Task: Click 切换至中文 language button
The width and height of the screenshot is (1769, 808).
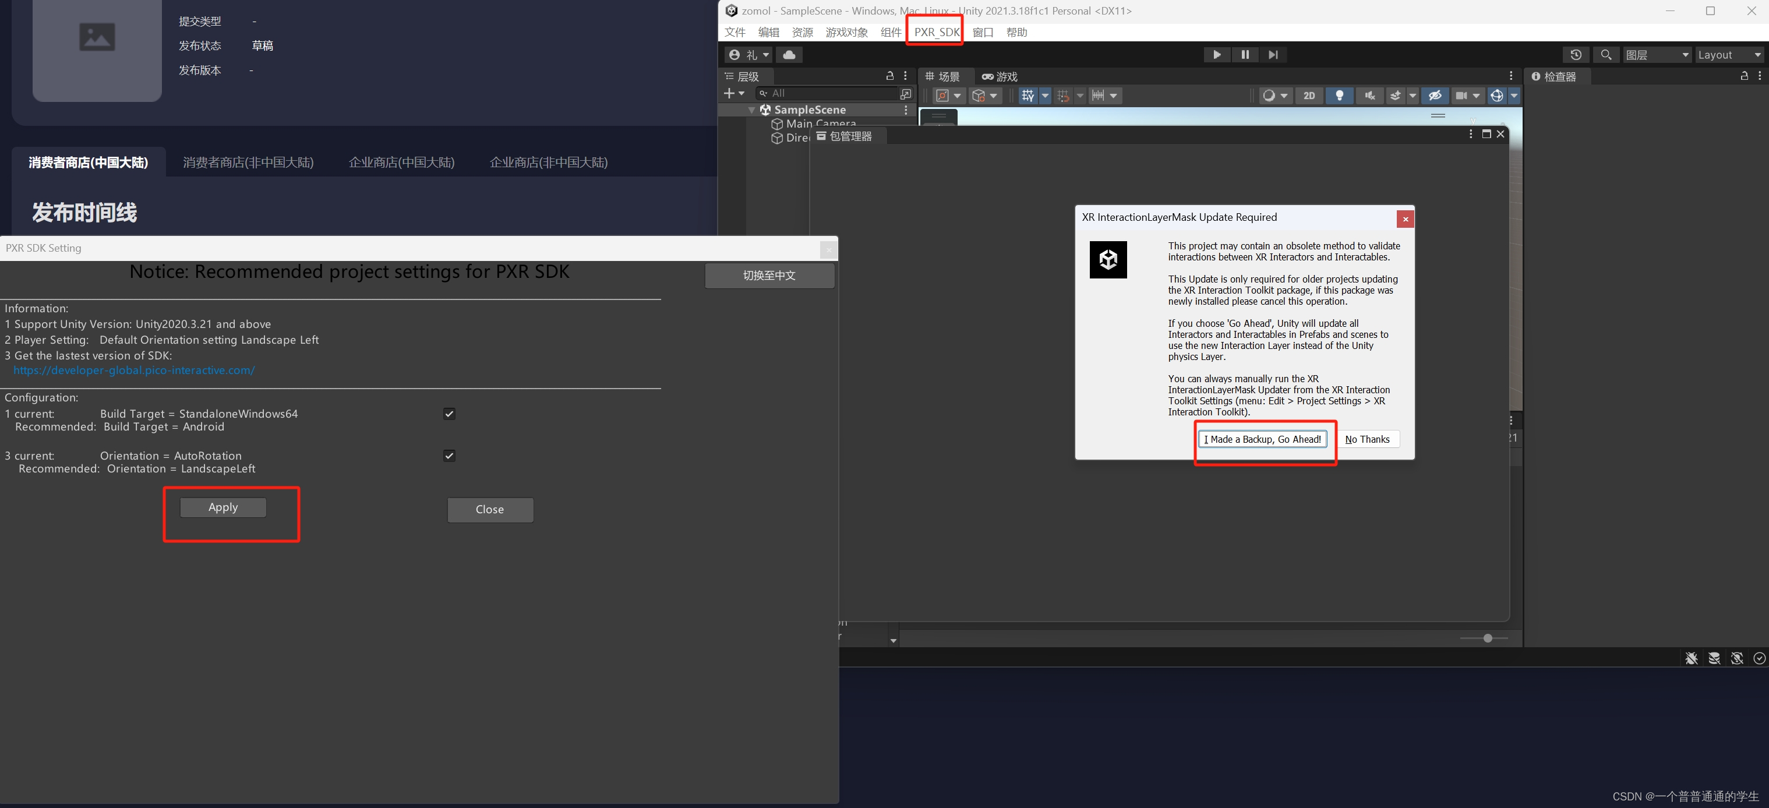Action: (x=769, y=276)
